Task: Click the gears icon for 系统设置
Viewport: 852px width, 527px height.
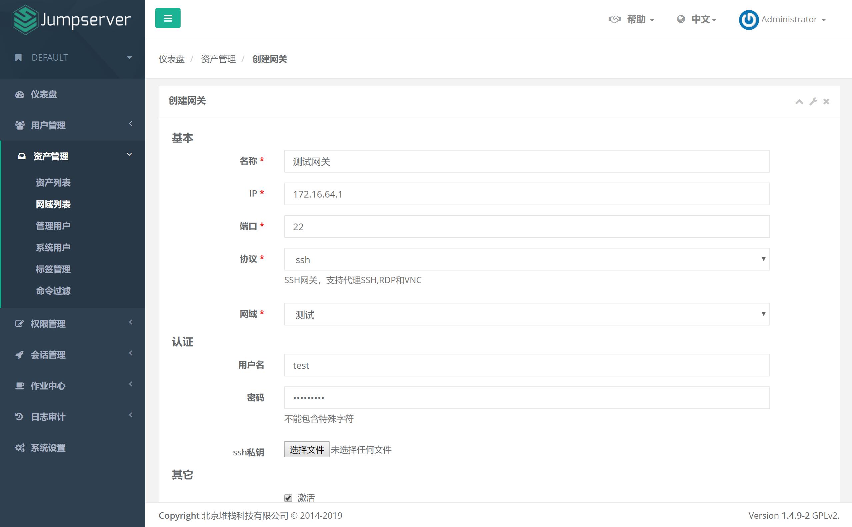Action: click(x=20, y=448)
